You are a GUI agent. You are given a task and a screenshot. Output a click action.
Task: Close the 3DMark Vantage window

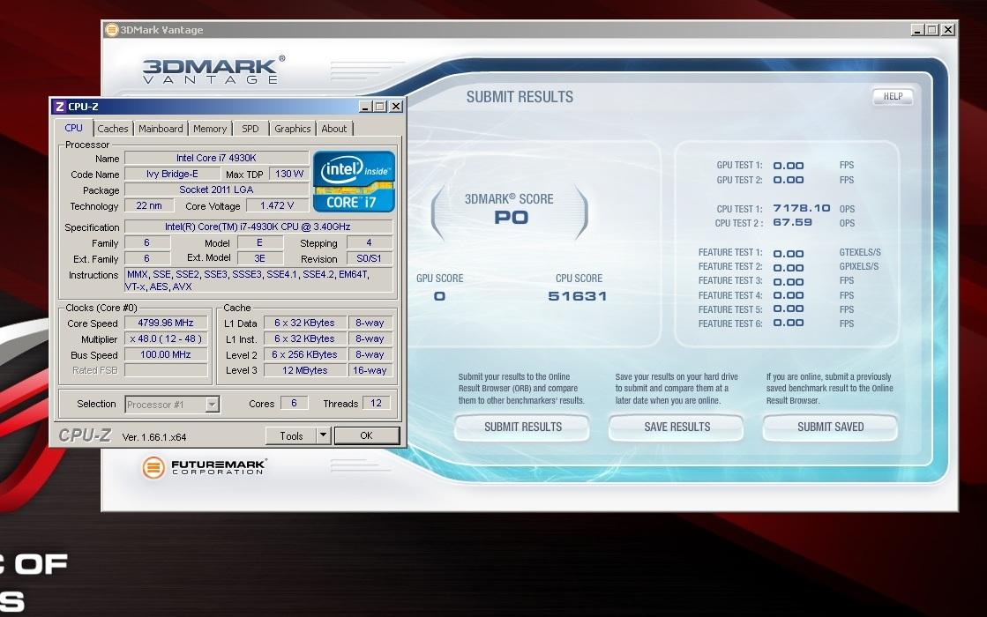pyautogui.click(x=948, y=30)
